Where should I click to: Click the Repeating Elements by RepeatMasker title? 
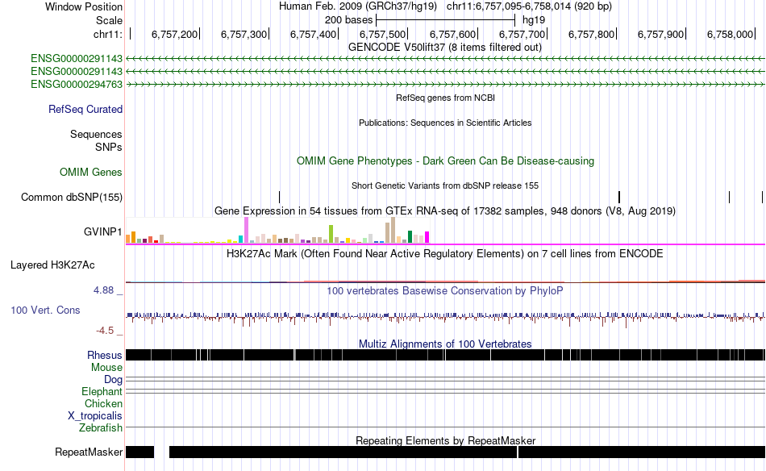(446, 440)
